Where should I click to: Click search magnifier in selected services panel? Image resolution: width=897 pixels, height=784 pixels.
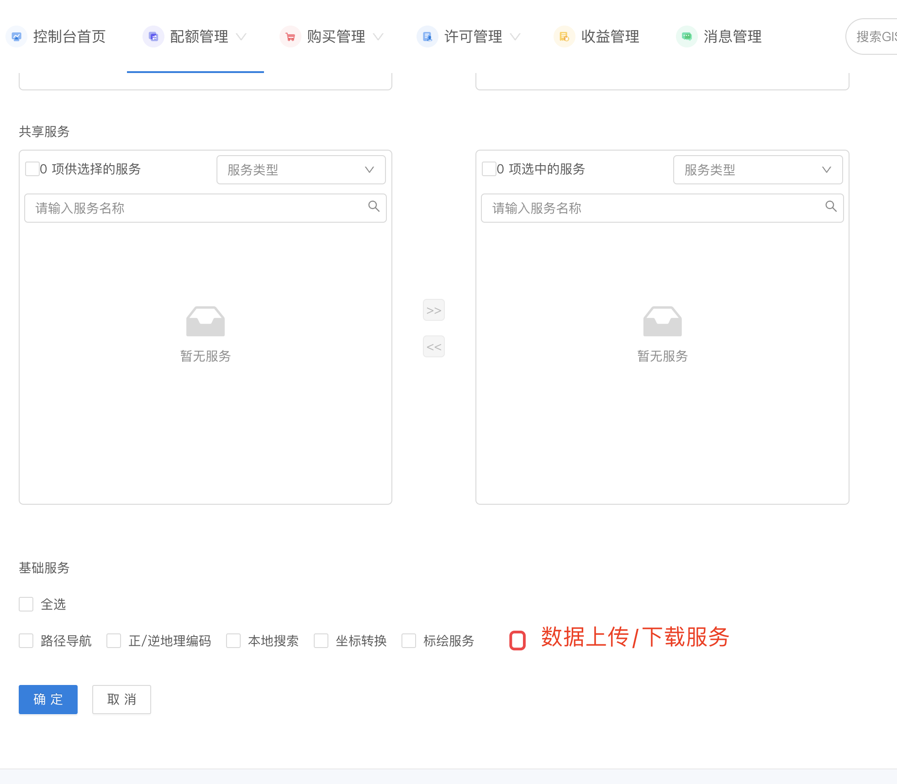(x=831, y=207)
